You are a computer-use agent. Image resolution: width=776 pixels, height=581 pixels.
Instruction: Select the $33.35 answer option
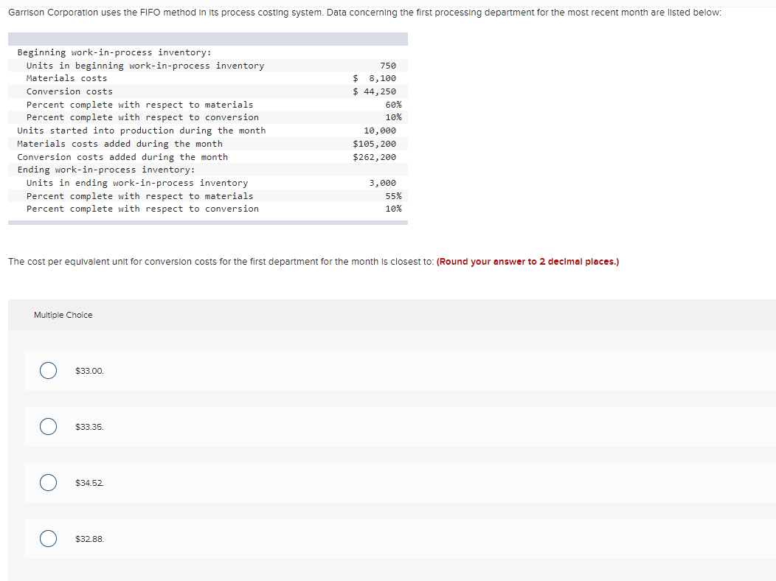(48, 426)
